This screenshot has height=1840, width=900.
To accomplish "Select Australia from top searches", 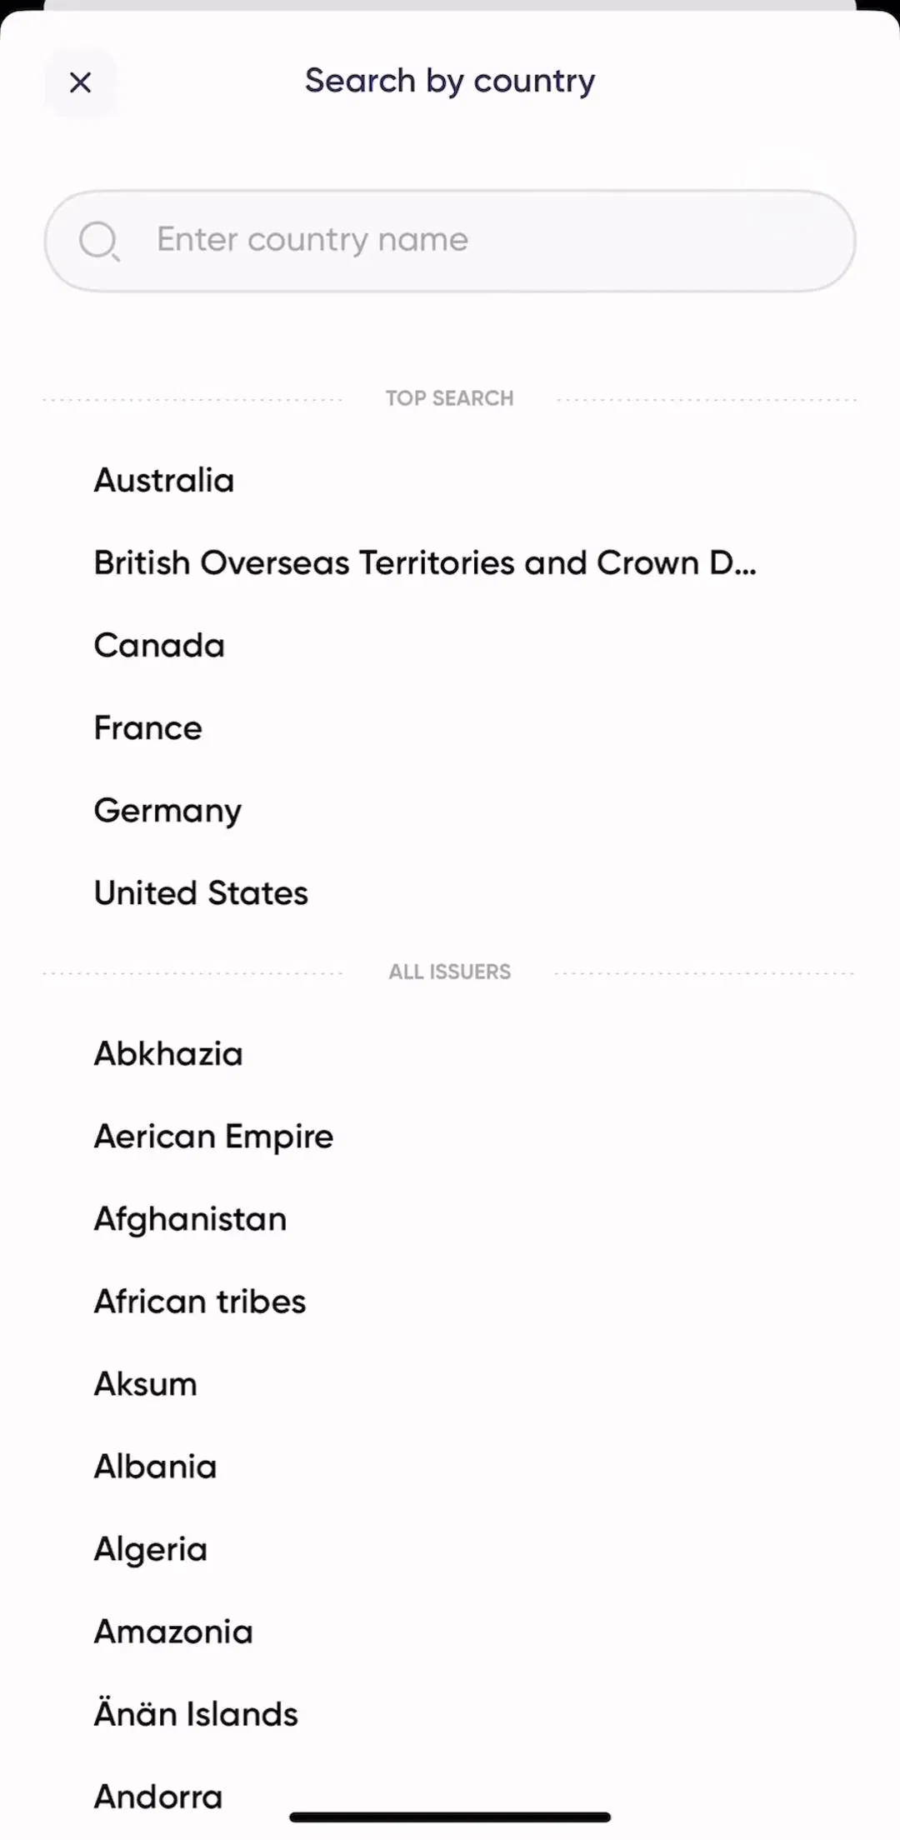I will [164, 480].
